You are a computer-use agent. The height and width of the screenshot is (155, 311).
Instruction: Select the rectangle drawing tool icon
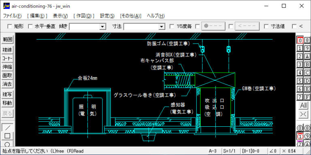[7, 136]
